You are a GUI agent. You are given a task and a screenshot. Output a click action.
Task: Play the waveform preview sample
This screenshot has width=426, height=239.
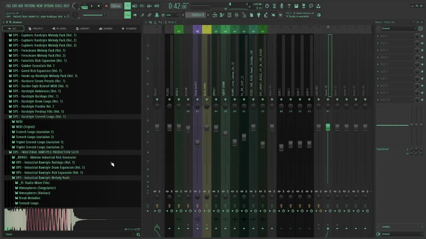(7, 228)
